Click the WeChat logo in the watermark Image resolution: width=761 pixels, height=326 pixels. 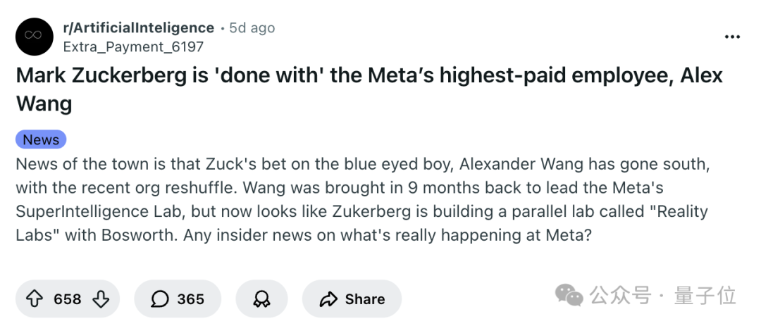coord(569,296)
